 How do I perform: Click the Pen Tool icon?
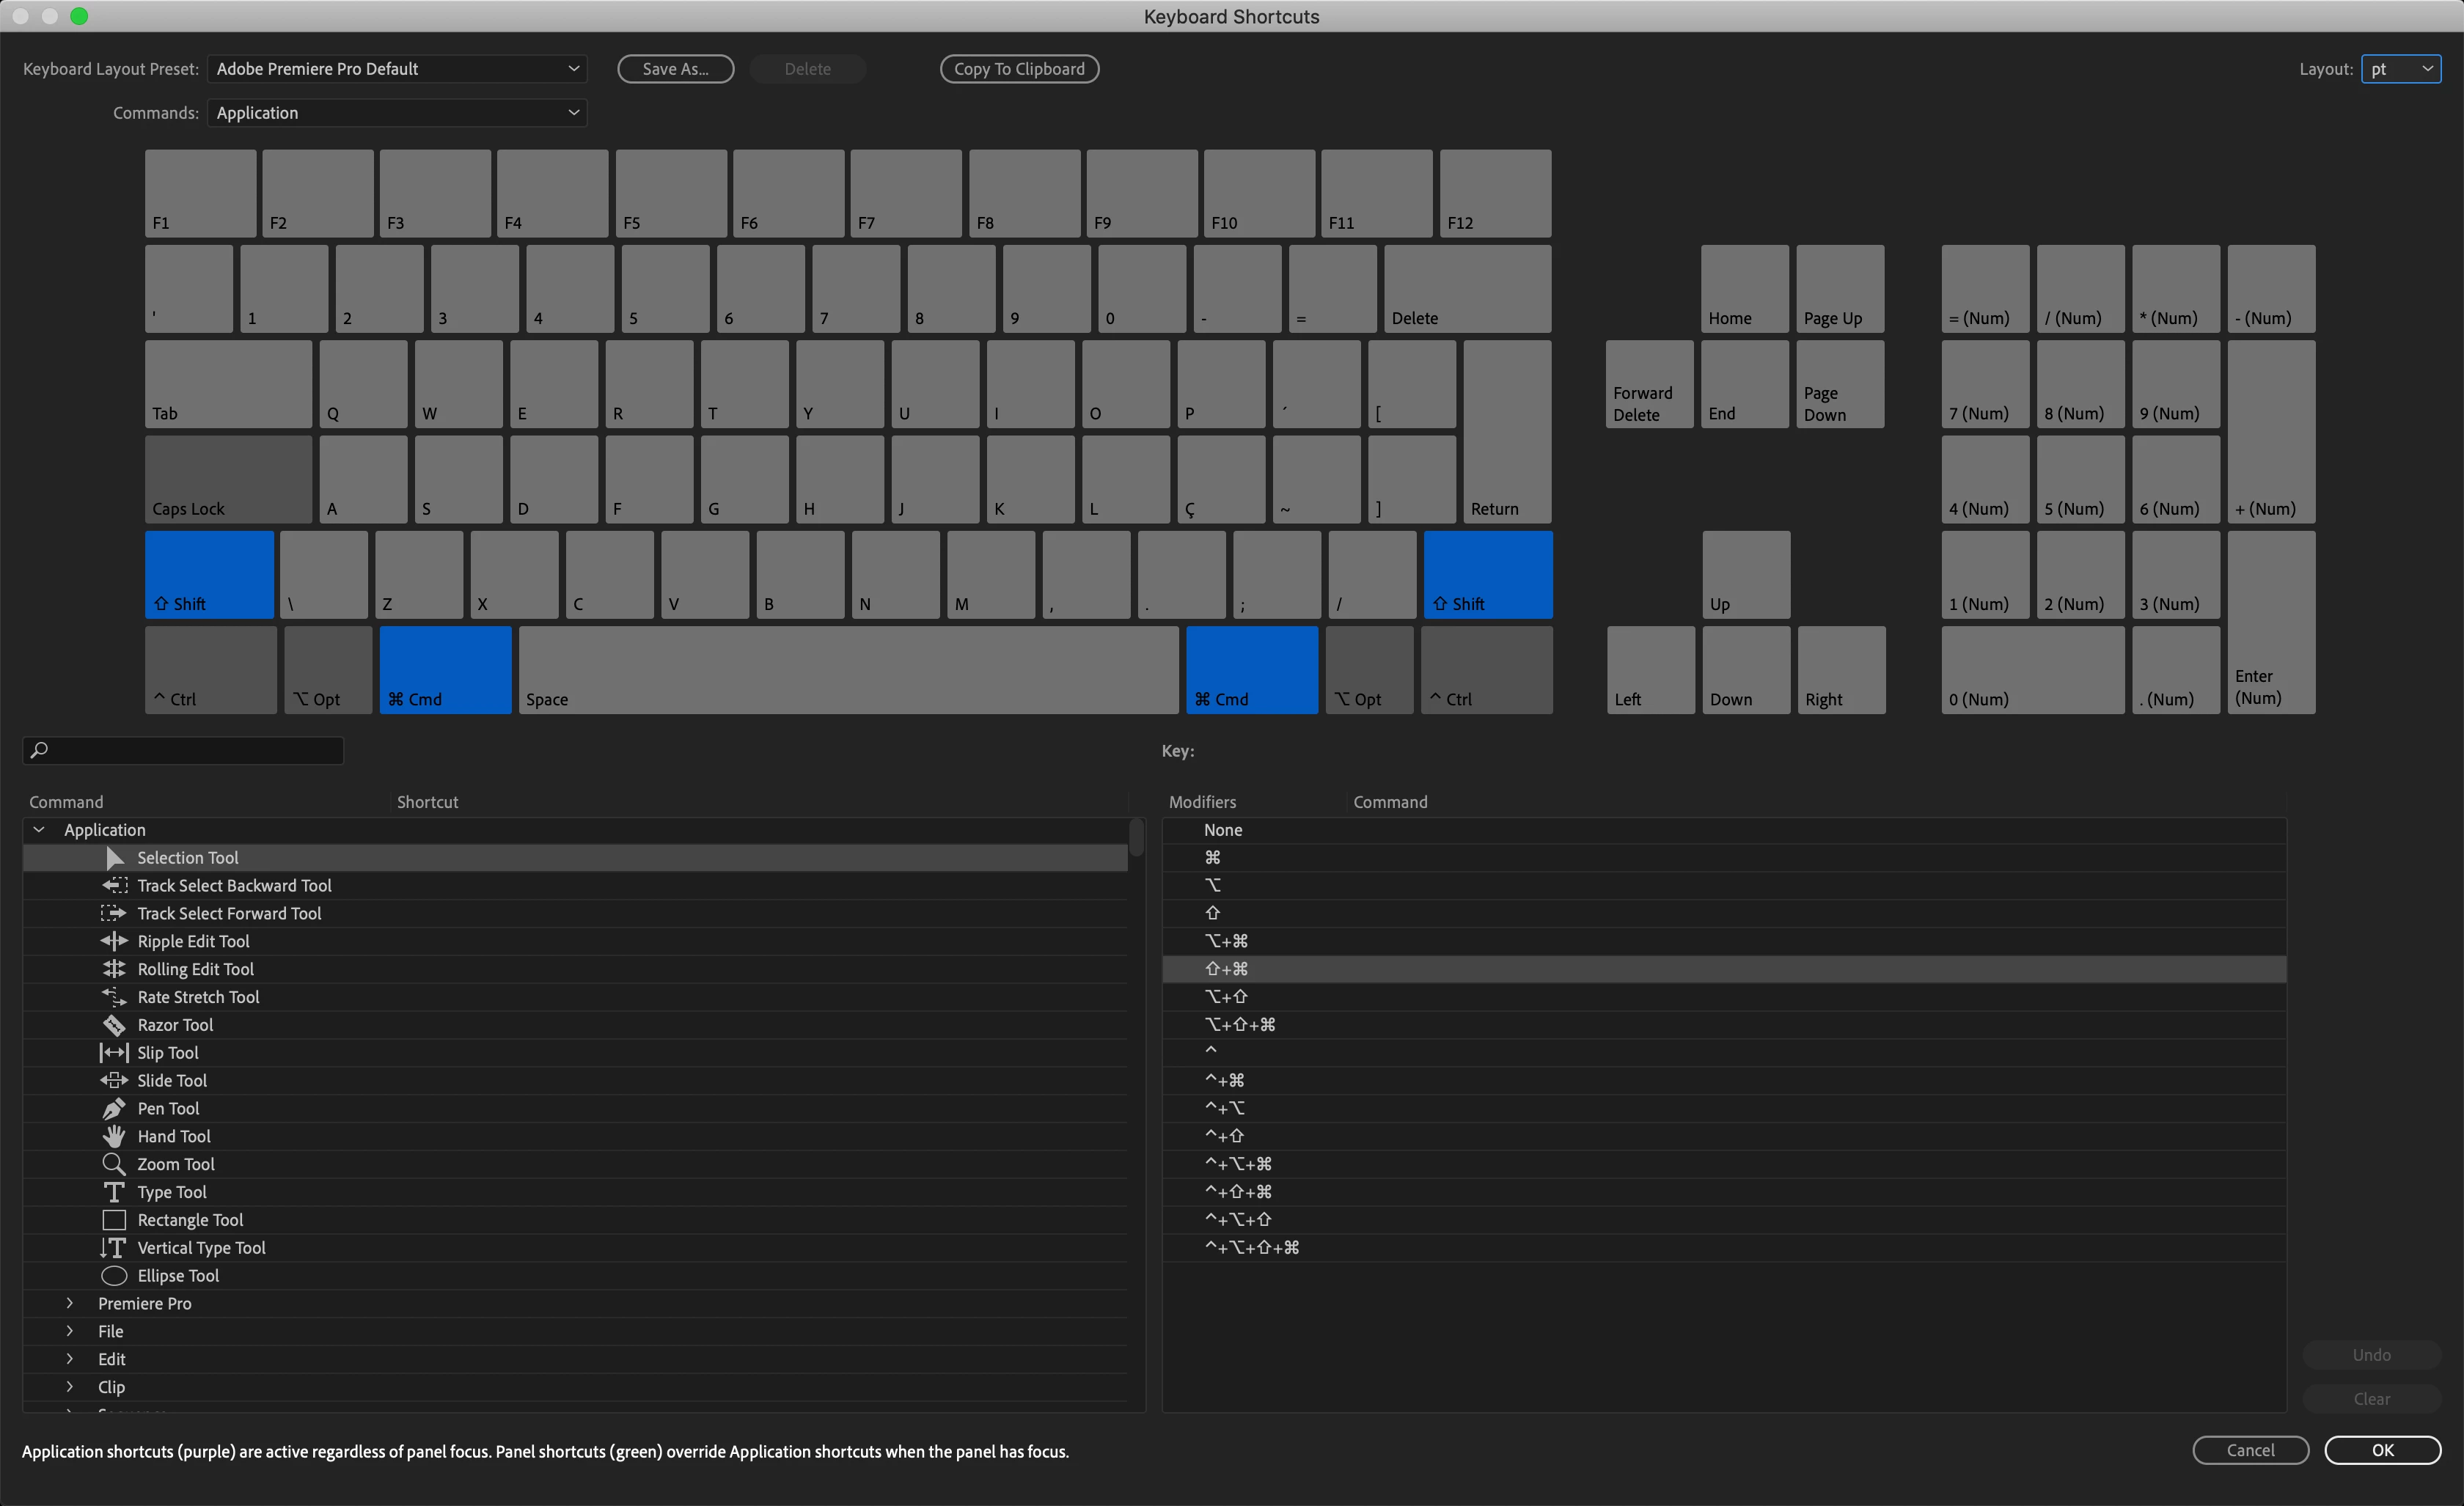click(x=114, y=1108)
